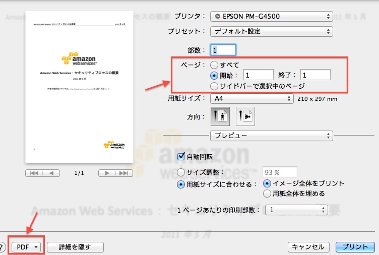The image size is (379, 255).
Task: Open the デフォルト設定 preset dropdown
Action: click(x=272, y=31)
